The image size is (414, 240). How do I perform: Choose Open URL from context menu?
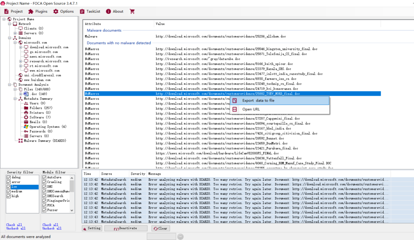click(280, 109)
